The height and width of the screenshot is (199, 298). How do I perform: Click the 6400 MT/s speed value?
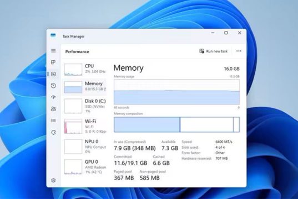pyautogui.click(x=224, y=142)
